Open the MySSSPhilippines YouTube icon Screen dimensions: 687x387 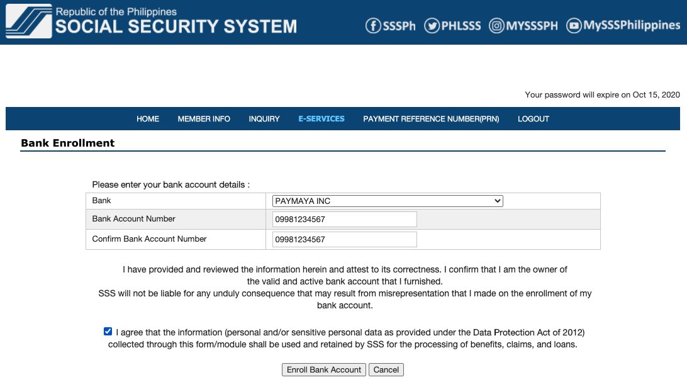573,26
